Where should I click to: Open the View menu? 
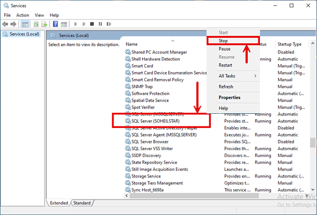pyautogui.click(x=39, y=15)
